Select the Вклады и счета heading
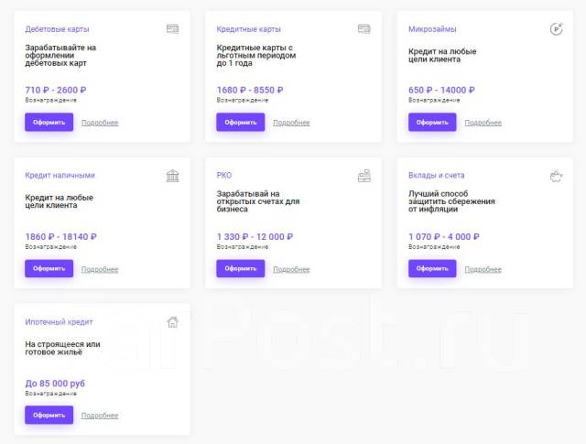The width and height of the screenshot is (586, 444). click(437, 175)
